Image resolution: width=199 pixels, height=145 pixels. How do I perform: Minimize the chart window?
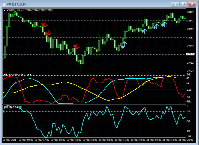click(175, 4)
